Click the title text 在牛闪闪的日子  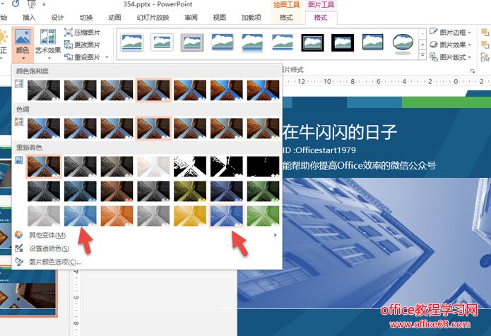(x=339, y=132)
